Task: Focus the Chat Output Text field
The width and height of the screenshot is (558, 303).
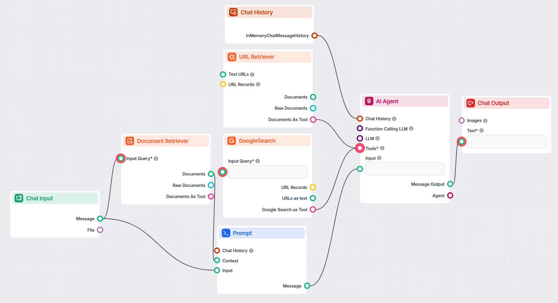Action: [507, 142]
